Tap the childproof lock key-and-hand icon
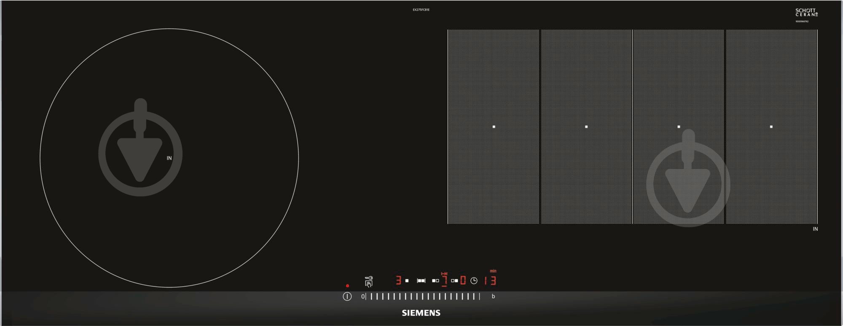Screen dimensions: 843x326 tap(369, 281)
